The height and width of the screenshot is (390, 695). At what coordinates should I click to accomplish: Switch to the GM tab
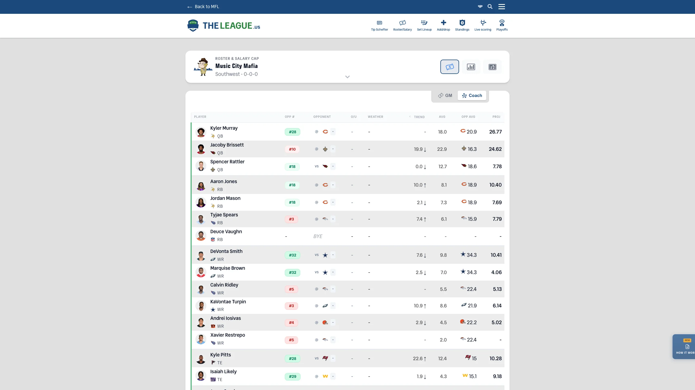pyautogui.click(x=445, y=95)
